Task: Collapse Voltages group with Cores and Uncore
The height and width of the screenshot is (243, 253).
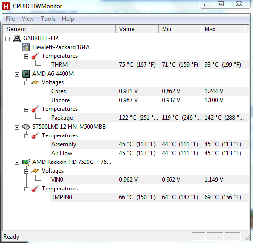Action: pyautogui.click(x=26, y=83)
